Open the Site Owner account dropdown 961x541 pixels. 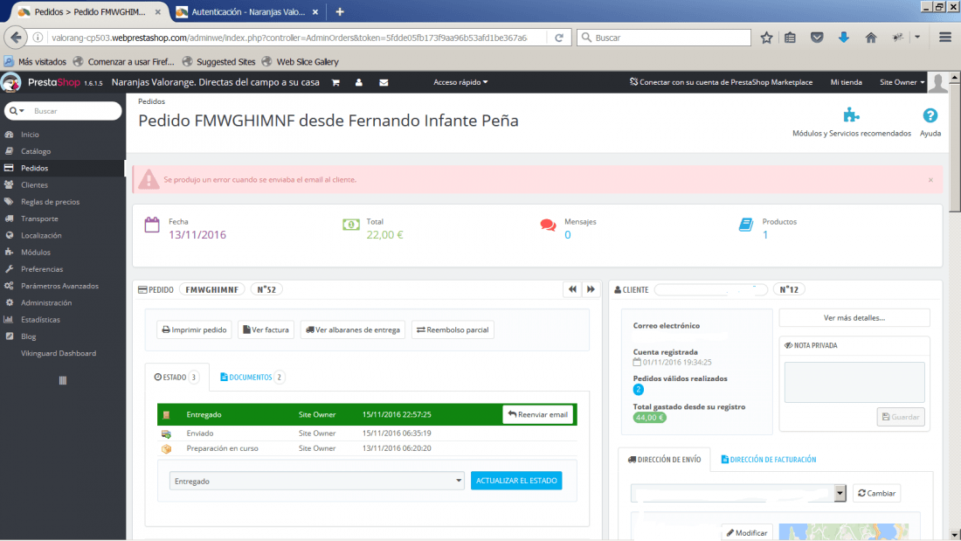tap(902, 82)
